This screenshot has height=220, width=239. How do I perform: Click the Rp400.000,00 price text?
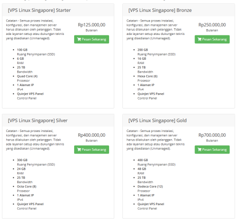[x=92, y=135]
